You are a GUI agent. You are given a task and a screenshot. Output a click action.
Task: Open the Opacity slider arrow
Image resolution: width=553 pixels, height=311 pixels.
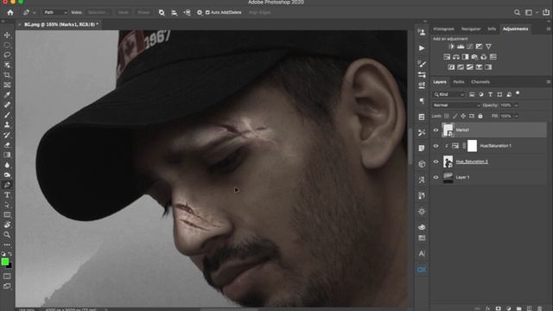tap(517, 105)
